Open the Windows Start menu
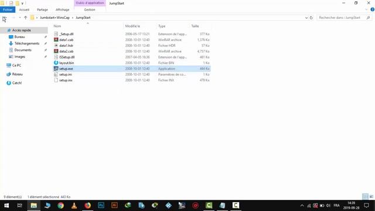Viewport: 375px width, 211px height. (6, 206)
